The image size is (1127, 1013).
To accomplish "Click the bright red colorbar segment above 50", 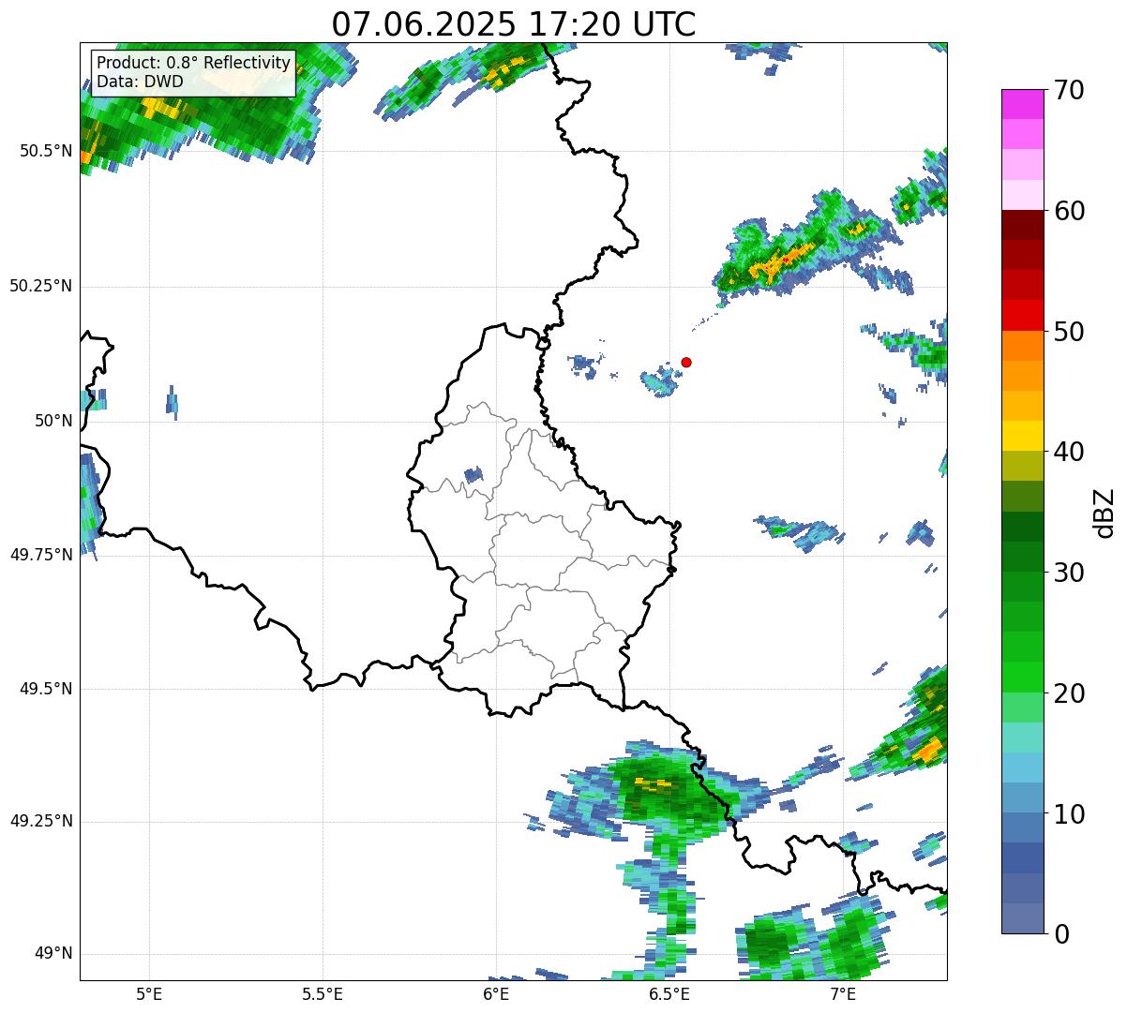I will [1022, 316].
